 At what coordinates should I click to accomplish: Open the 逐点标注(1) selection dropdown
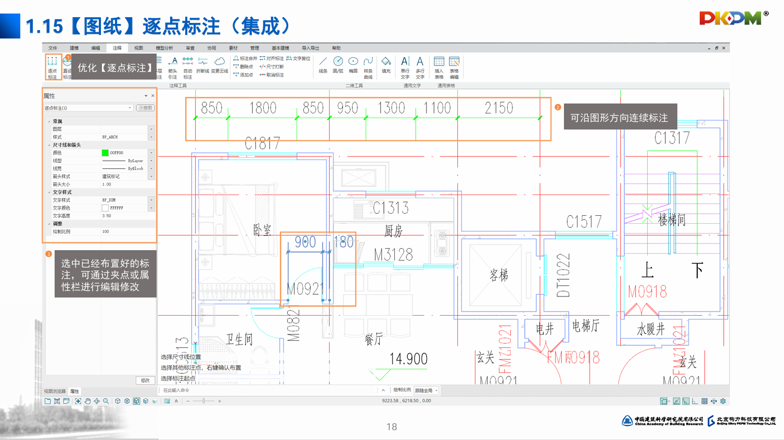tap(130, 108)
